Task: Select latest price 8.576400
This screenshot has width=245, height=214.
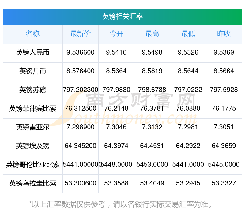Action: point(81,71)
